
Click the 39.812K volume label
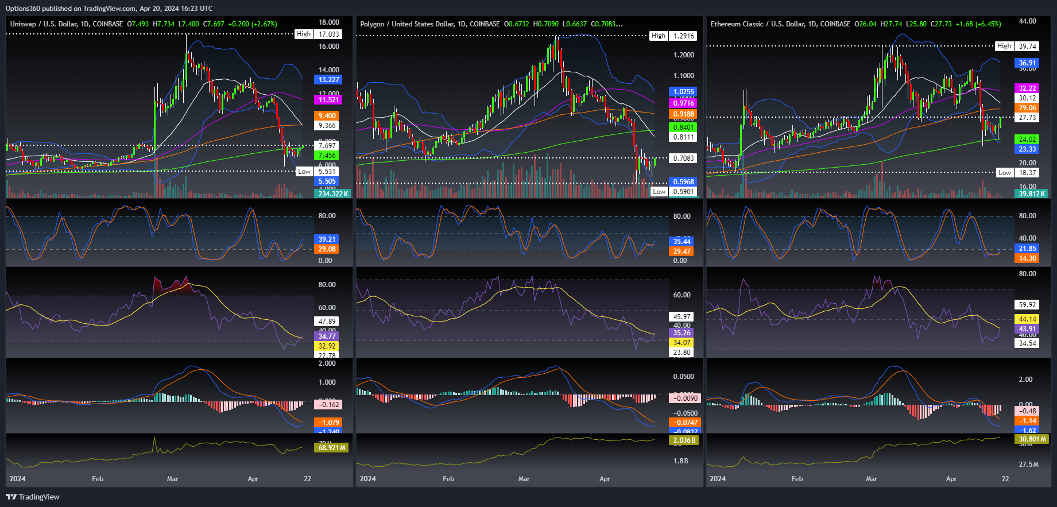click(x=1032, y=193)
